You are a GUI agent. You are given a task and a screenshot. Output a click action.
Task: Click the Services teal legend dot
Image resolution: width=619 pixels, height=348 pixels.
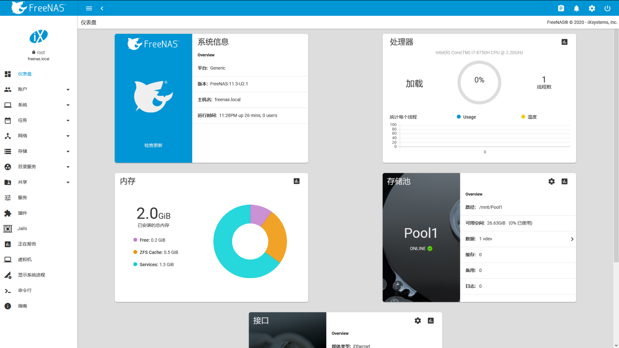coord(135,264)
